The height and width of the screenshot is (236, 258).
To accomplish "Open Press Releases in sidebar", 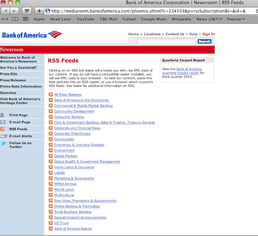I will [13, 80].
